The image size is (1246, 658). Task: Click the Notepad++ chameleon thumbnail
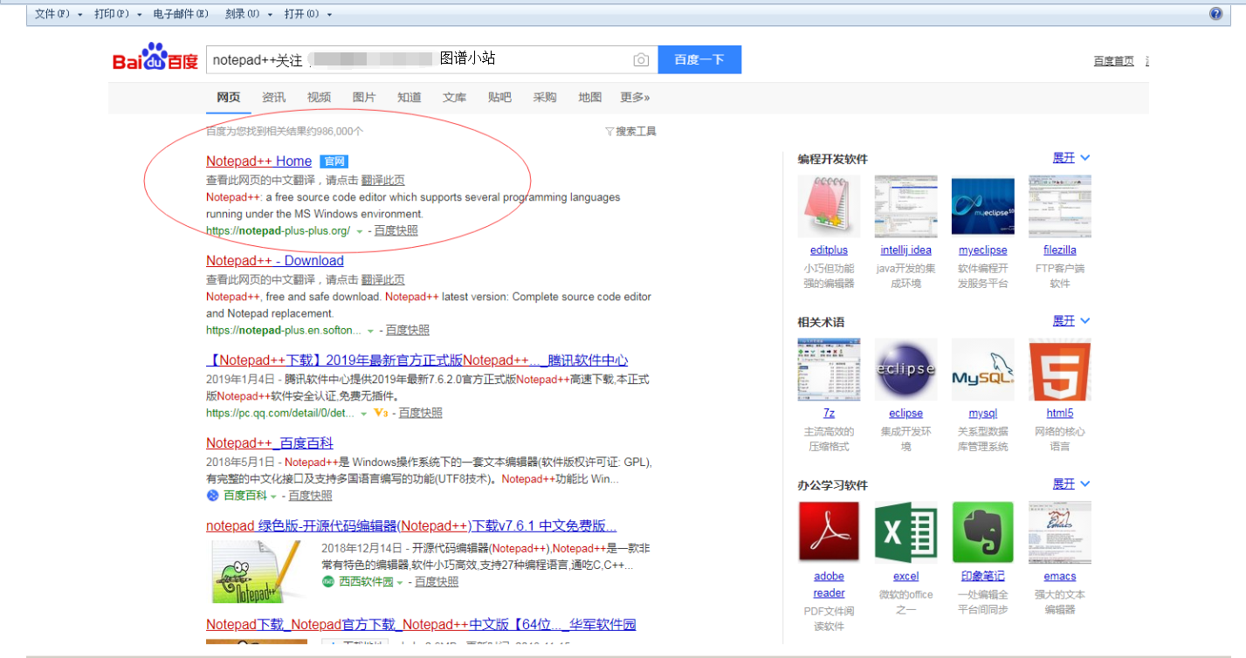point(258,572)
